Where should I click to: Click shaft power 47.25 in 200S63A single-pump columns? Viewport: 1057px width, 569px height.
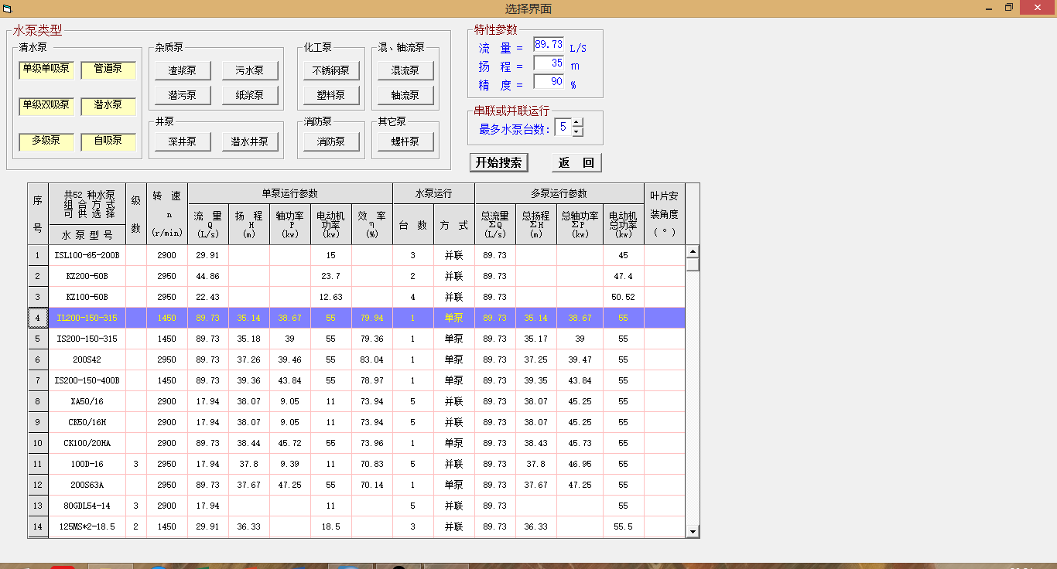point(289,485)
